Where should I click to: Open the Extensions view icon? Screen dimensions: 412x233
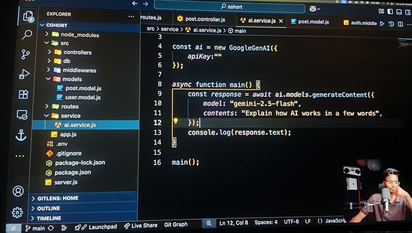point(23,95)
